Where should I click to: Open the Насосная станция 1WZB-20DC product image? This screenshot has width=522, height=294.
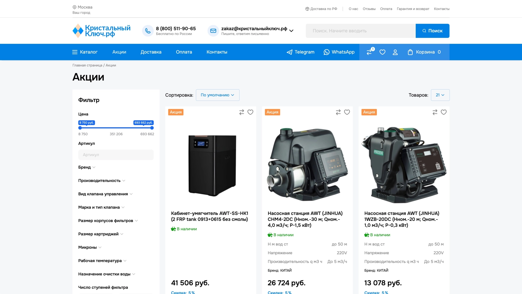click(404, 165)
